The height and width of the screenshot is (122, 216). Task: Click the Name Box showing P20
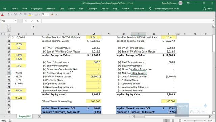pyautogui.click(x=8, y=21)
